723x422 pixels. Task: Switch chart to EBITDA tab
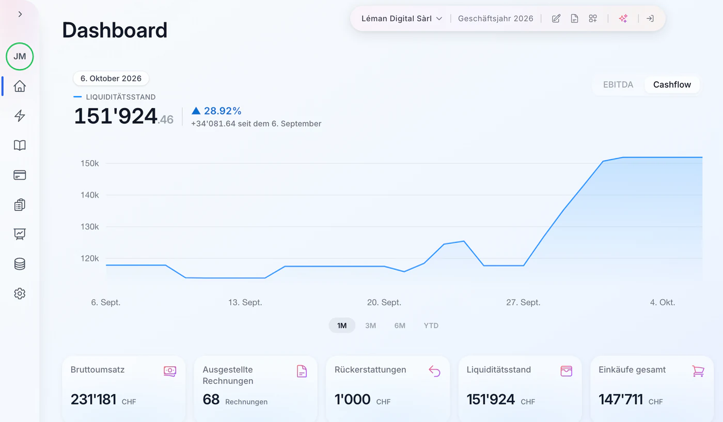[618, 85]
